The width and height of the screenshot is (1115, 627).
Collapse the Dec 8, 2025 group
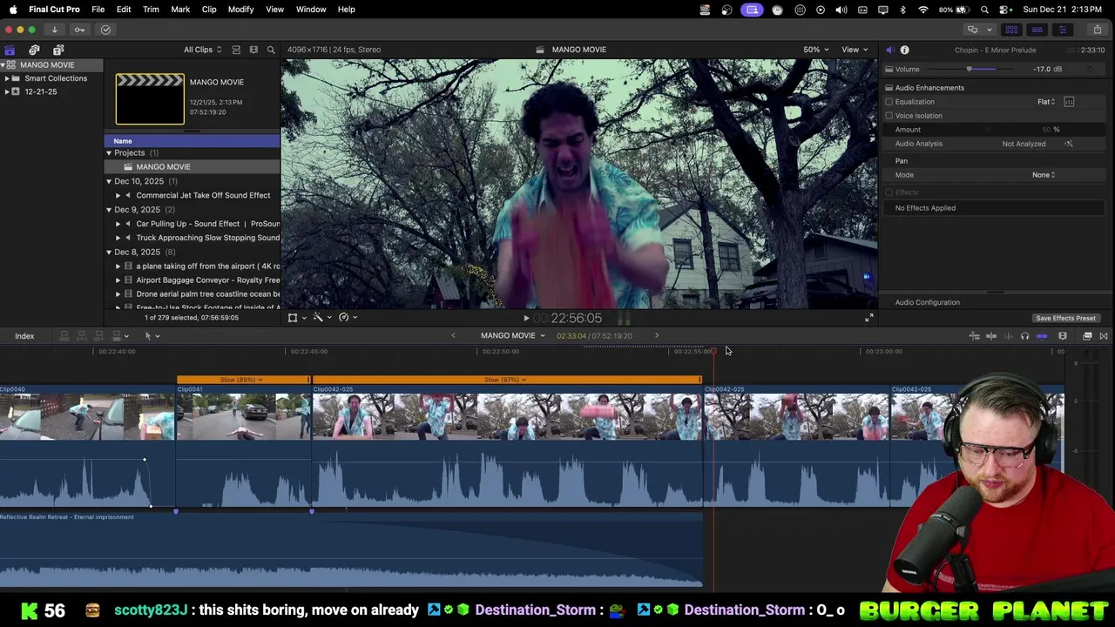point(109,252)
